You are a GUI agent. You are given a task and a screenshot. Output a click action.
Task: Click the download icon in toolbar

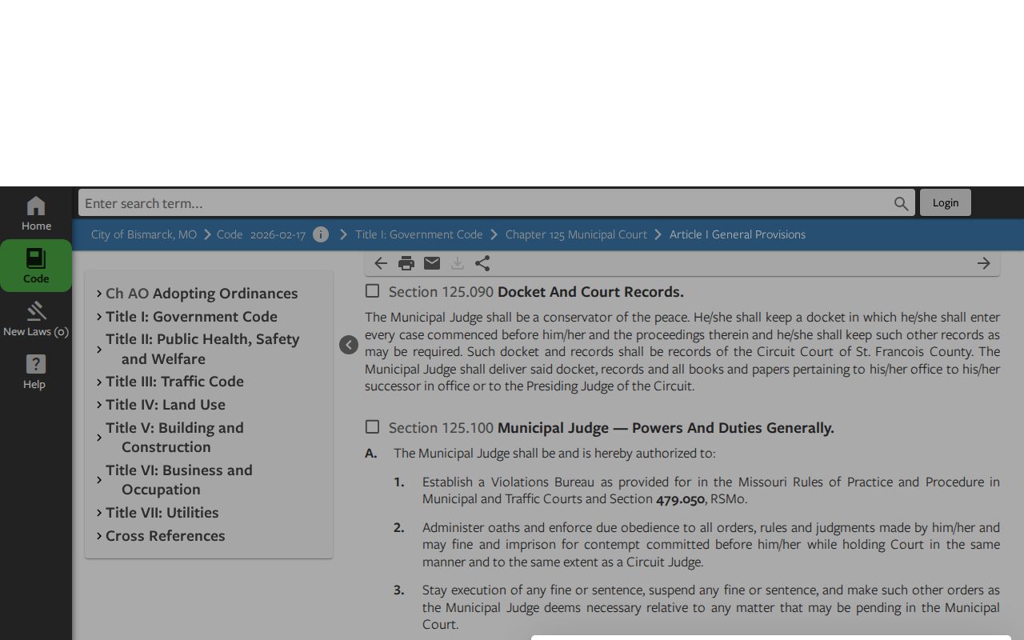click(458, 263)
